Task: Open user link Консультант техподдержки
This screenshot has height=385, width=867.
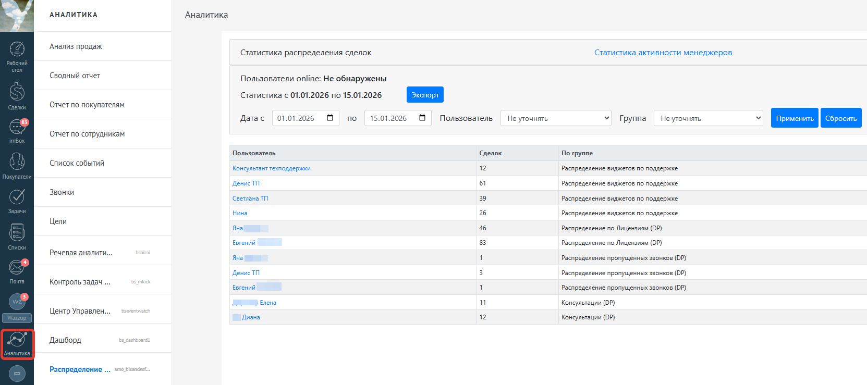Action: pyautogui.click(x=272, y=168)
